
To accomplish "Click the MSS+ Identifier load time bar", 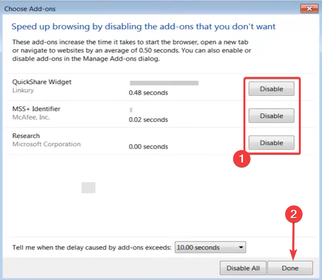I will pos(131,110).
